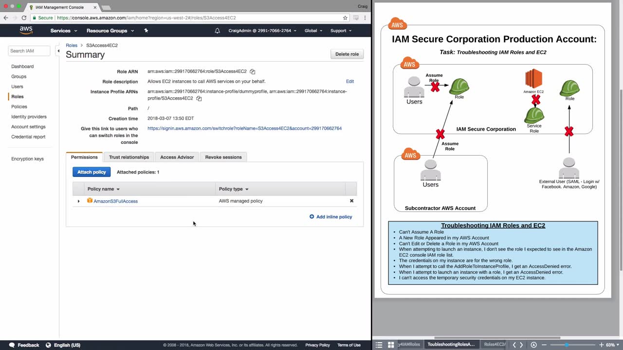Viewport: 623px width, 350px height.
Task: Open Dashboard in the IAM sidebar
Action: tap(22, 67)
